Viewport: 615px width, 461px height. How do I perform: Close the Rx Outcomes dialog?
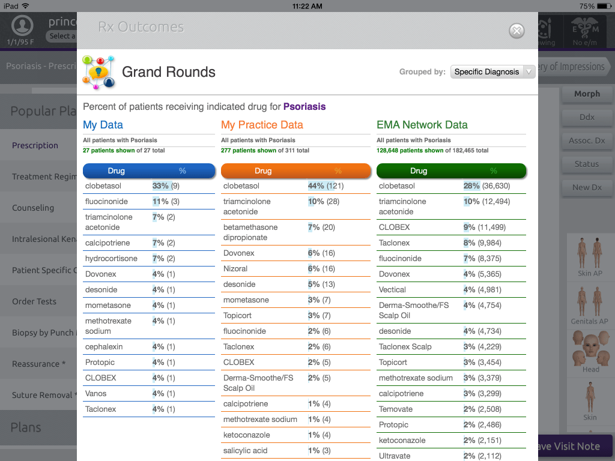517,31
